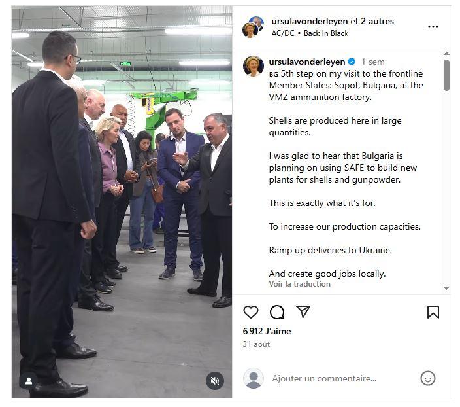
Task: Click the blue verified badge
Action: click(x=352, y=62)
